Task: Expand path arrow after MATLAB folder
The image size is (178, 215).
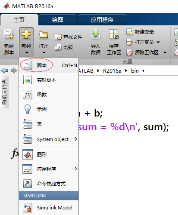Action: [98, 71]
